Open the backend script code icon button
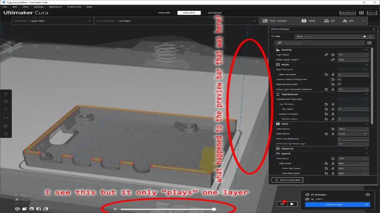Screen dimensions: 380x213 click(282, 204)
